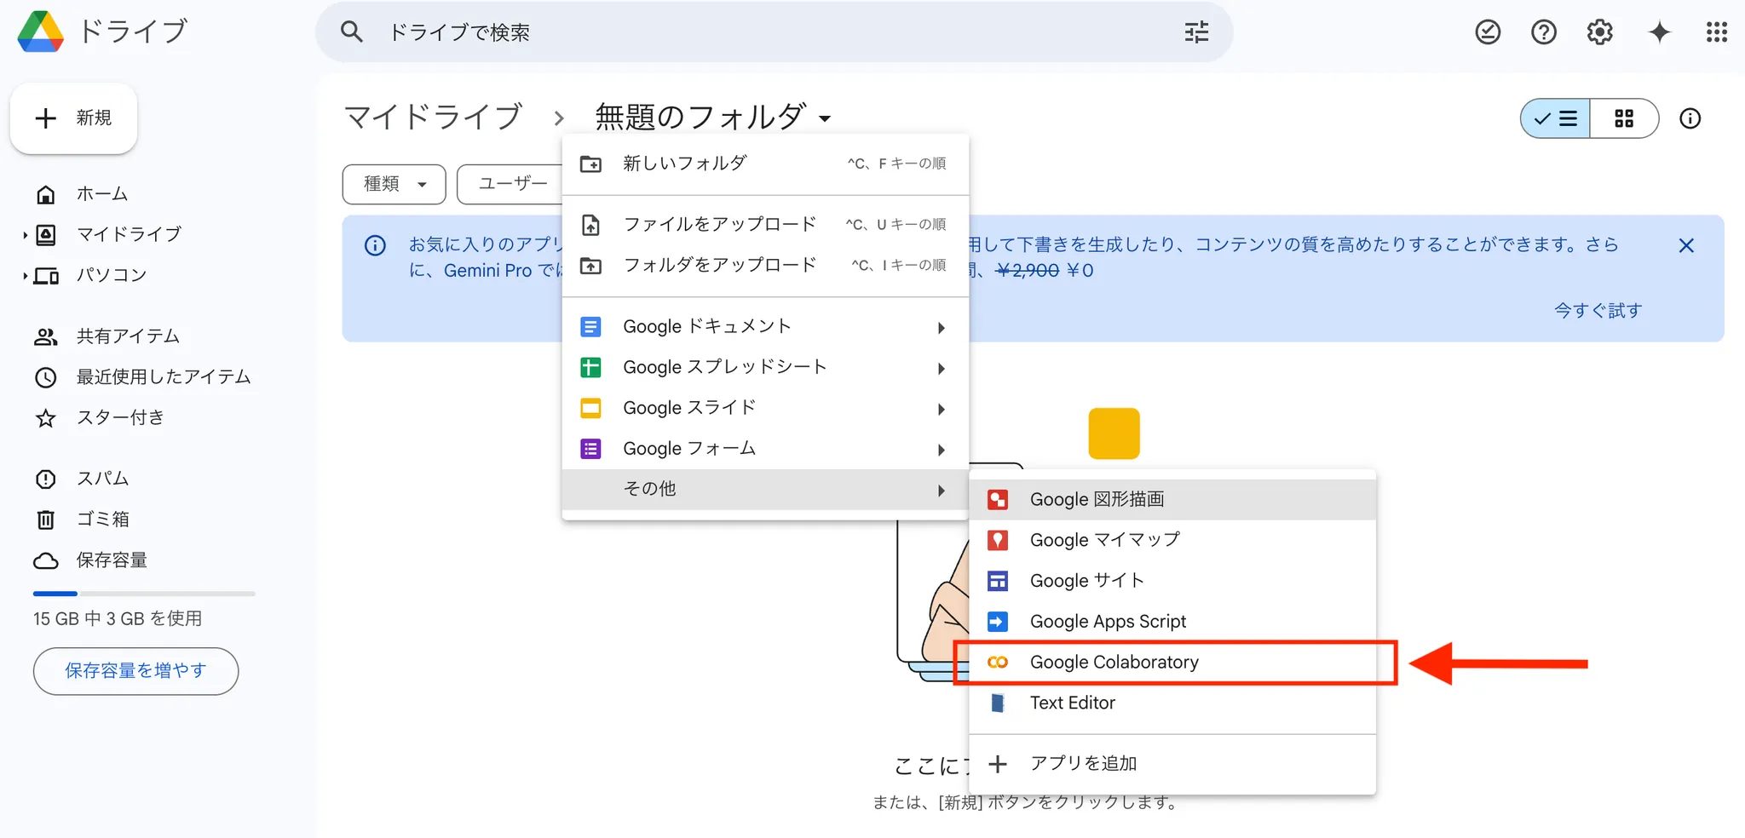Click the 保存容量 cloud icon
The image size is (1745, 838).
click(46, 560)
